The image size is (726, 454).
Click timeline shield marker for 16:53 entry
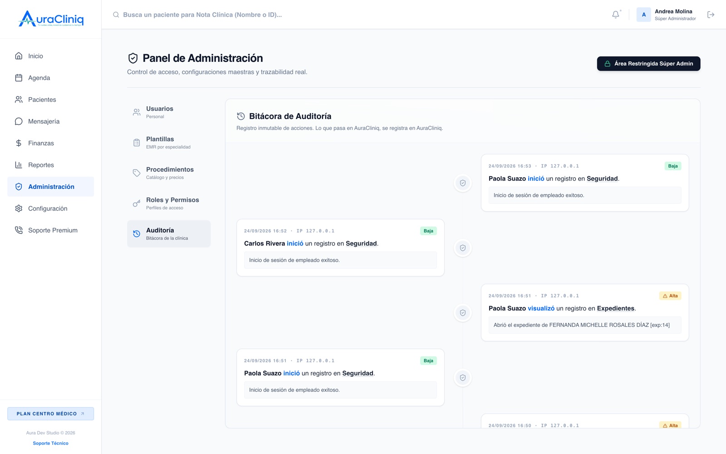click(x=463, y=183)
